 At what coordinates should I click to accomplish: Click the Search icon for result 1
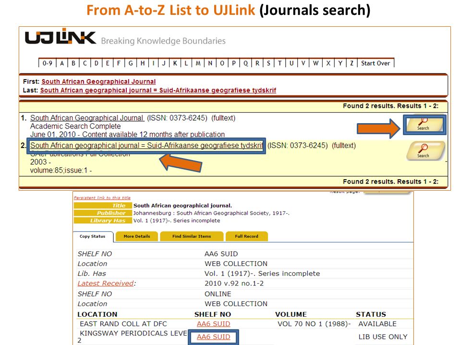point(424,125)
